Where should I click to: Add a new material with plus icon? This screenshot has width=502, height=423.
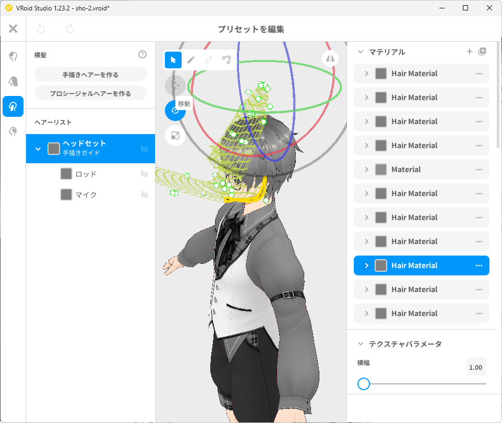click(x=469, y=52)
